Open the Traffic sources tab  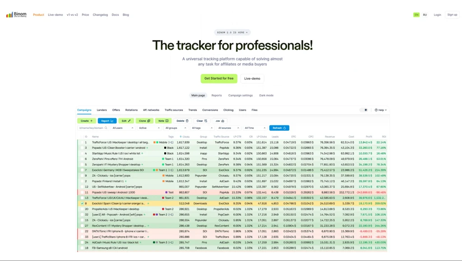[174, 110]
